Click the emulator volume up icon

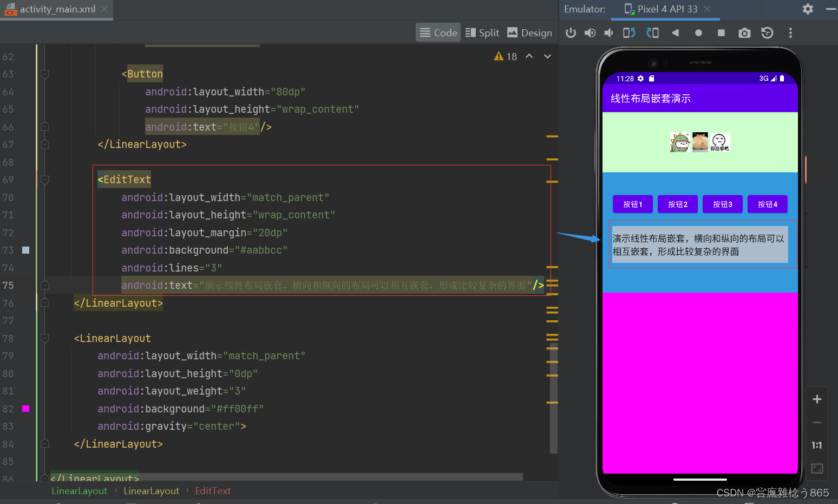pyautogui.click(x=590, y=33)
